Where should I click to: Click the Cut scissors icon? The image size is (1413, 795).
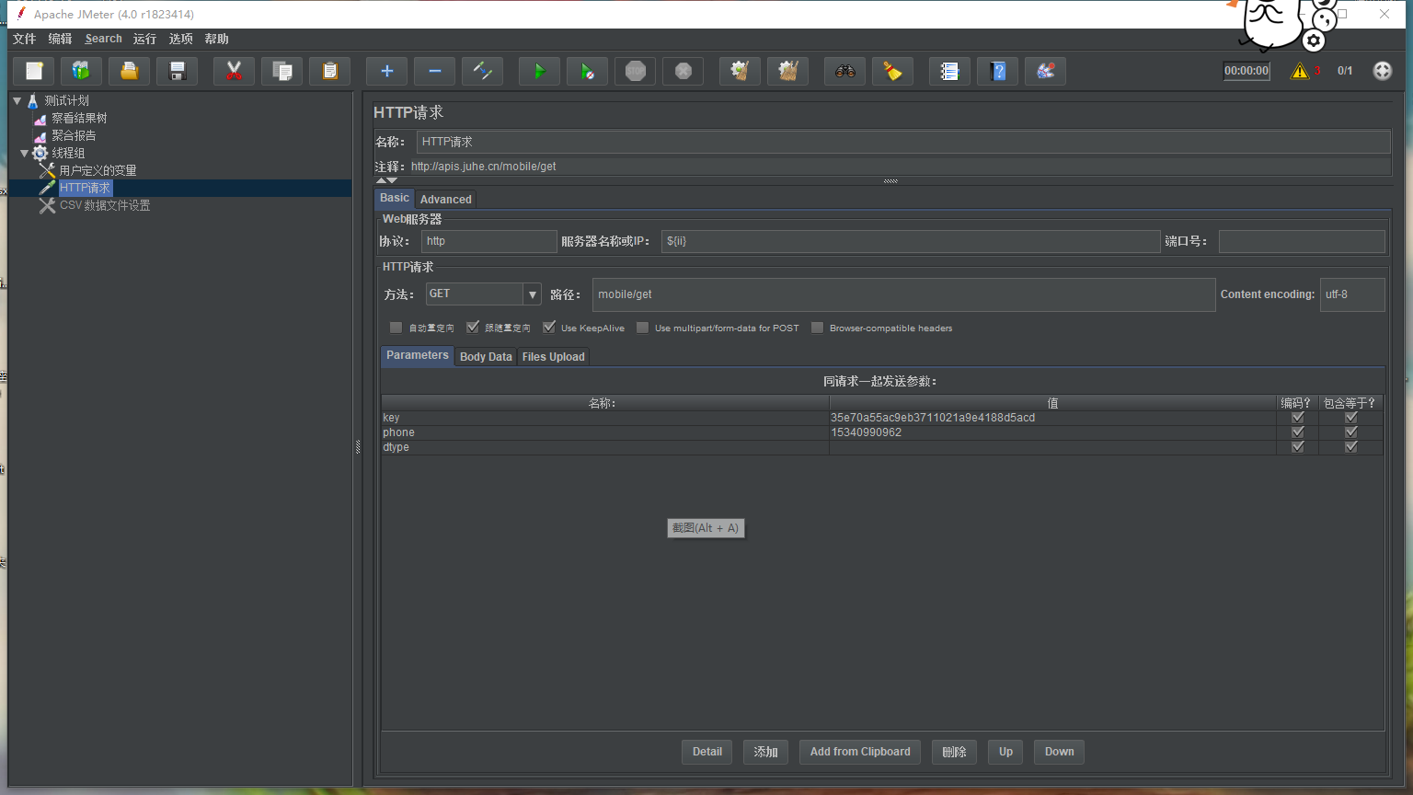[x=234, y=71]
